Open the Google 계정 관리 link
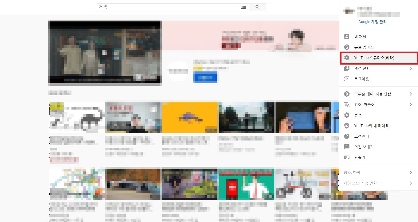 pos(372,22)
